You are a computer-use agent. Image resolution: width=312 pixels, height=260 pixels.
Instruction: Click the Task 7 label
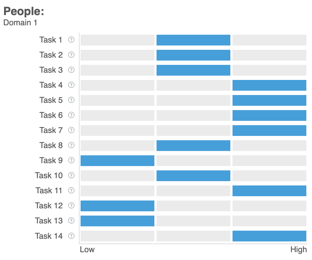coord(51,130)
